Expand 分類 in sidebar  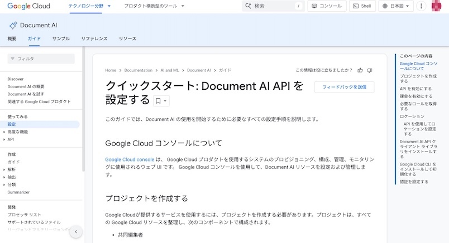(x=4, y=184)
